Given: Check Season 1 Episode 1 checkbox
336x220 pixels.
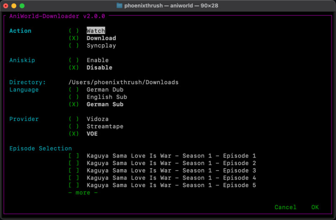Looking at the screenshot, I should pyautogui.click(x=74, y=156).
